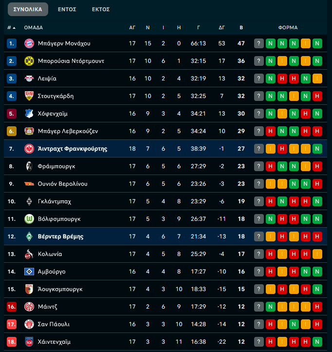The height and width of the screenshot is (352, 332).
Task: Select the ΣΥΝΟΛΙΚΑ tab
Action: click(28, 9)
